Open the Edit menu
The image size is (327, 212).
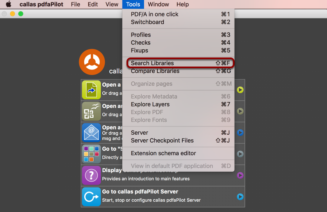point(93,4)
